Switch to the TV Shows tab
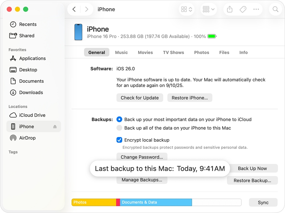This screenshot has height=213, width=285. [x=173, y=52]
